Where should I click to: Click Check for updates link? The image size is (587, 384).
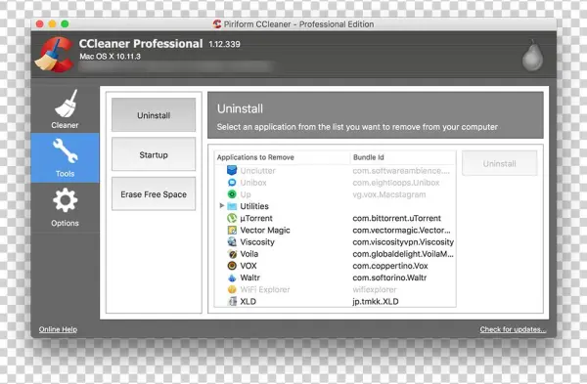tap(513, 329)
